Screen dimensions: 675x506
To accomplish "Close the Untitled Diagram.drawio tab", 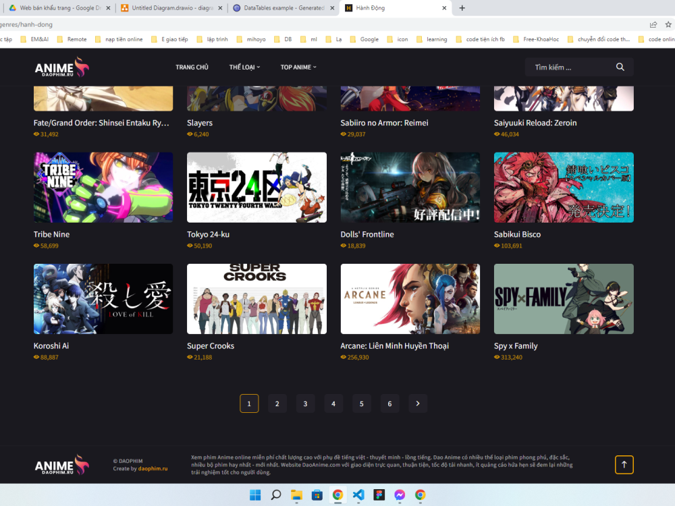I will click(220, 7).
